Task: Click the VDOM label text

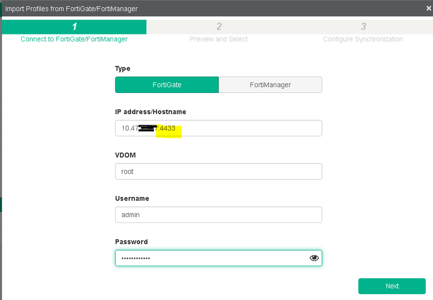Action: [126, 155]
